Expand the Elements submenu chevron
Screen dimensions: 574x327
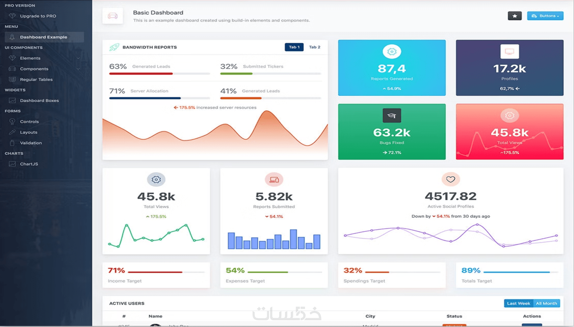pos(78,58)
